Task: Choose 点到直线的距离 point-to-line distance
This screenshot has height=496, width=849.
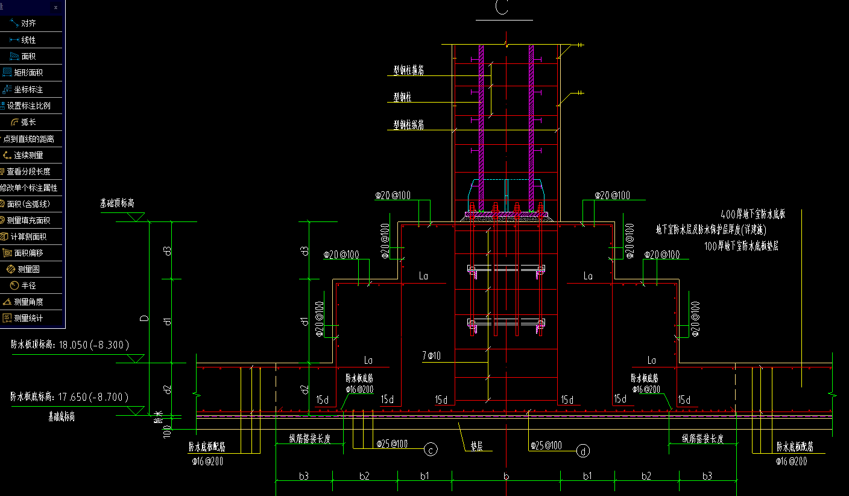Action: (x=28, y=139)
